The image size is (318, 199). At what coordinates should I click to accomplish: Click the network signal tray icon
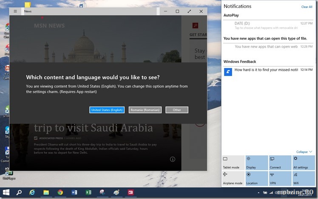point(271,193)
